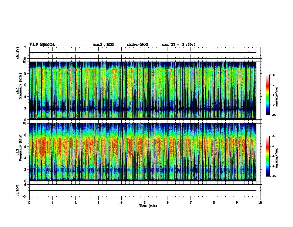Image resolution: width=293 pixels, height=227 pixels.
Task: Click the ch.1 "Frequency (kHz)" axis label
Action: [20, 86]
